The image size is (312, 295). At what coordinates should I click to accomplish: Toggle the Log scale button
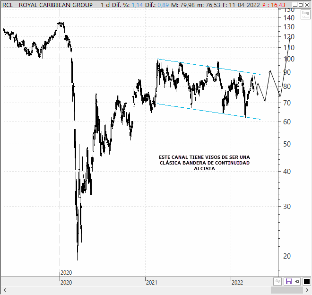tap(305, 14)
